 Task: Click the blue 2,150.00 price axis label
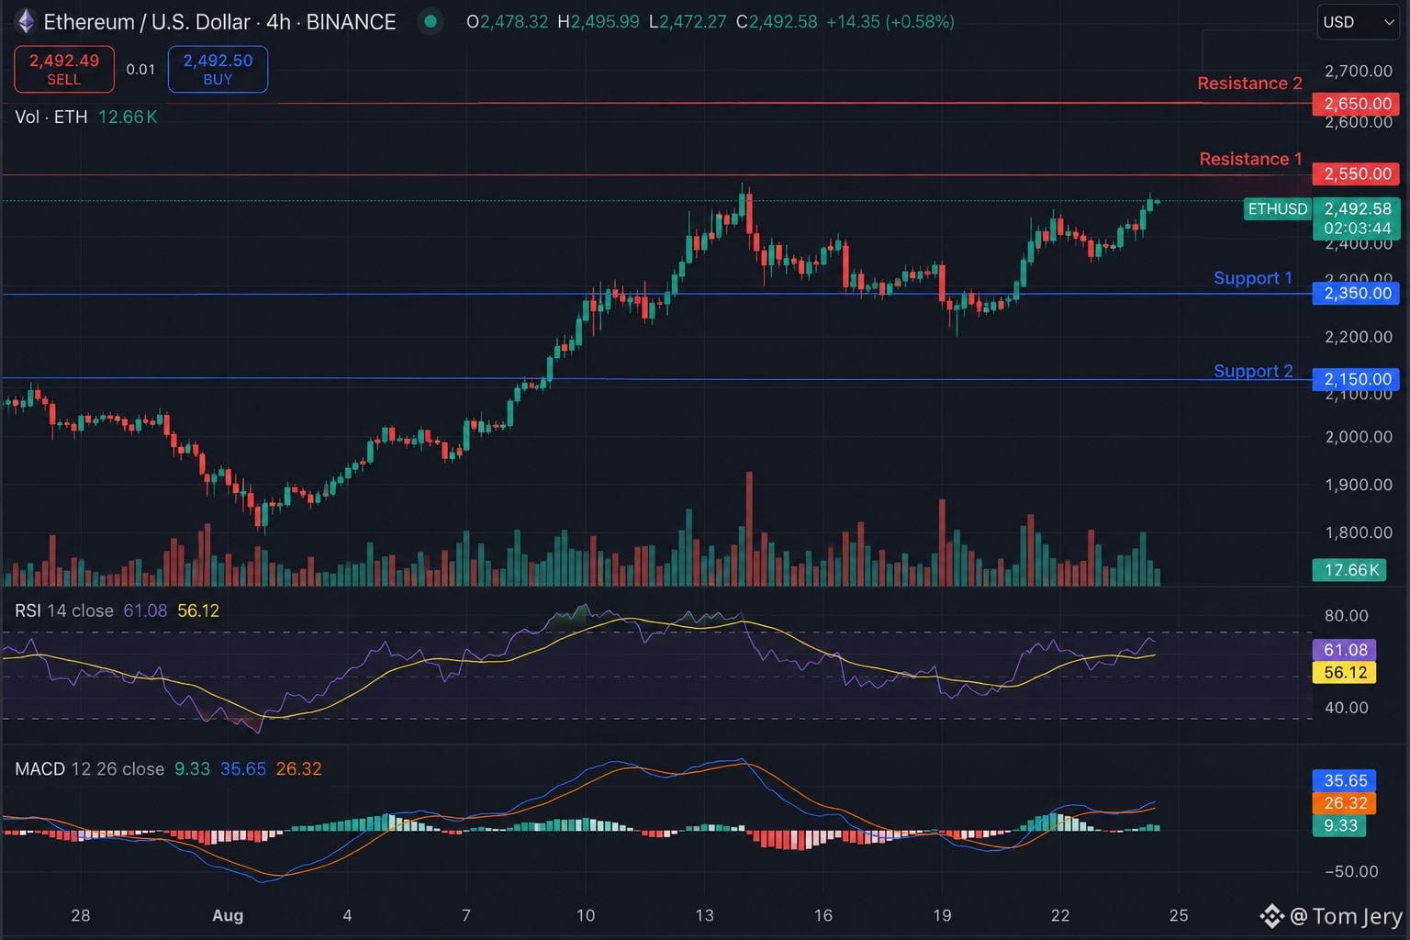pyautogui.click(x=1357, y=379)
